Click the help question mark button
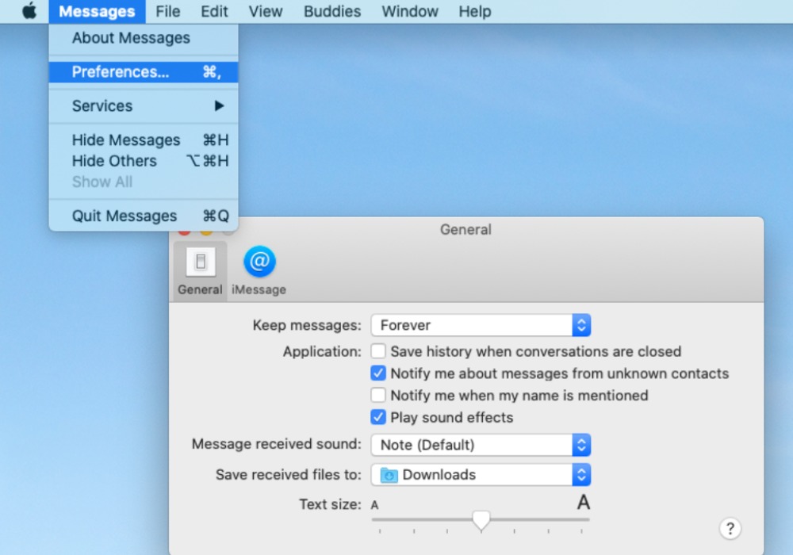This screenshot has width=793, height=555. click(x=730, y=529)
